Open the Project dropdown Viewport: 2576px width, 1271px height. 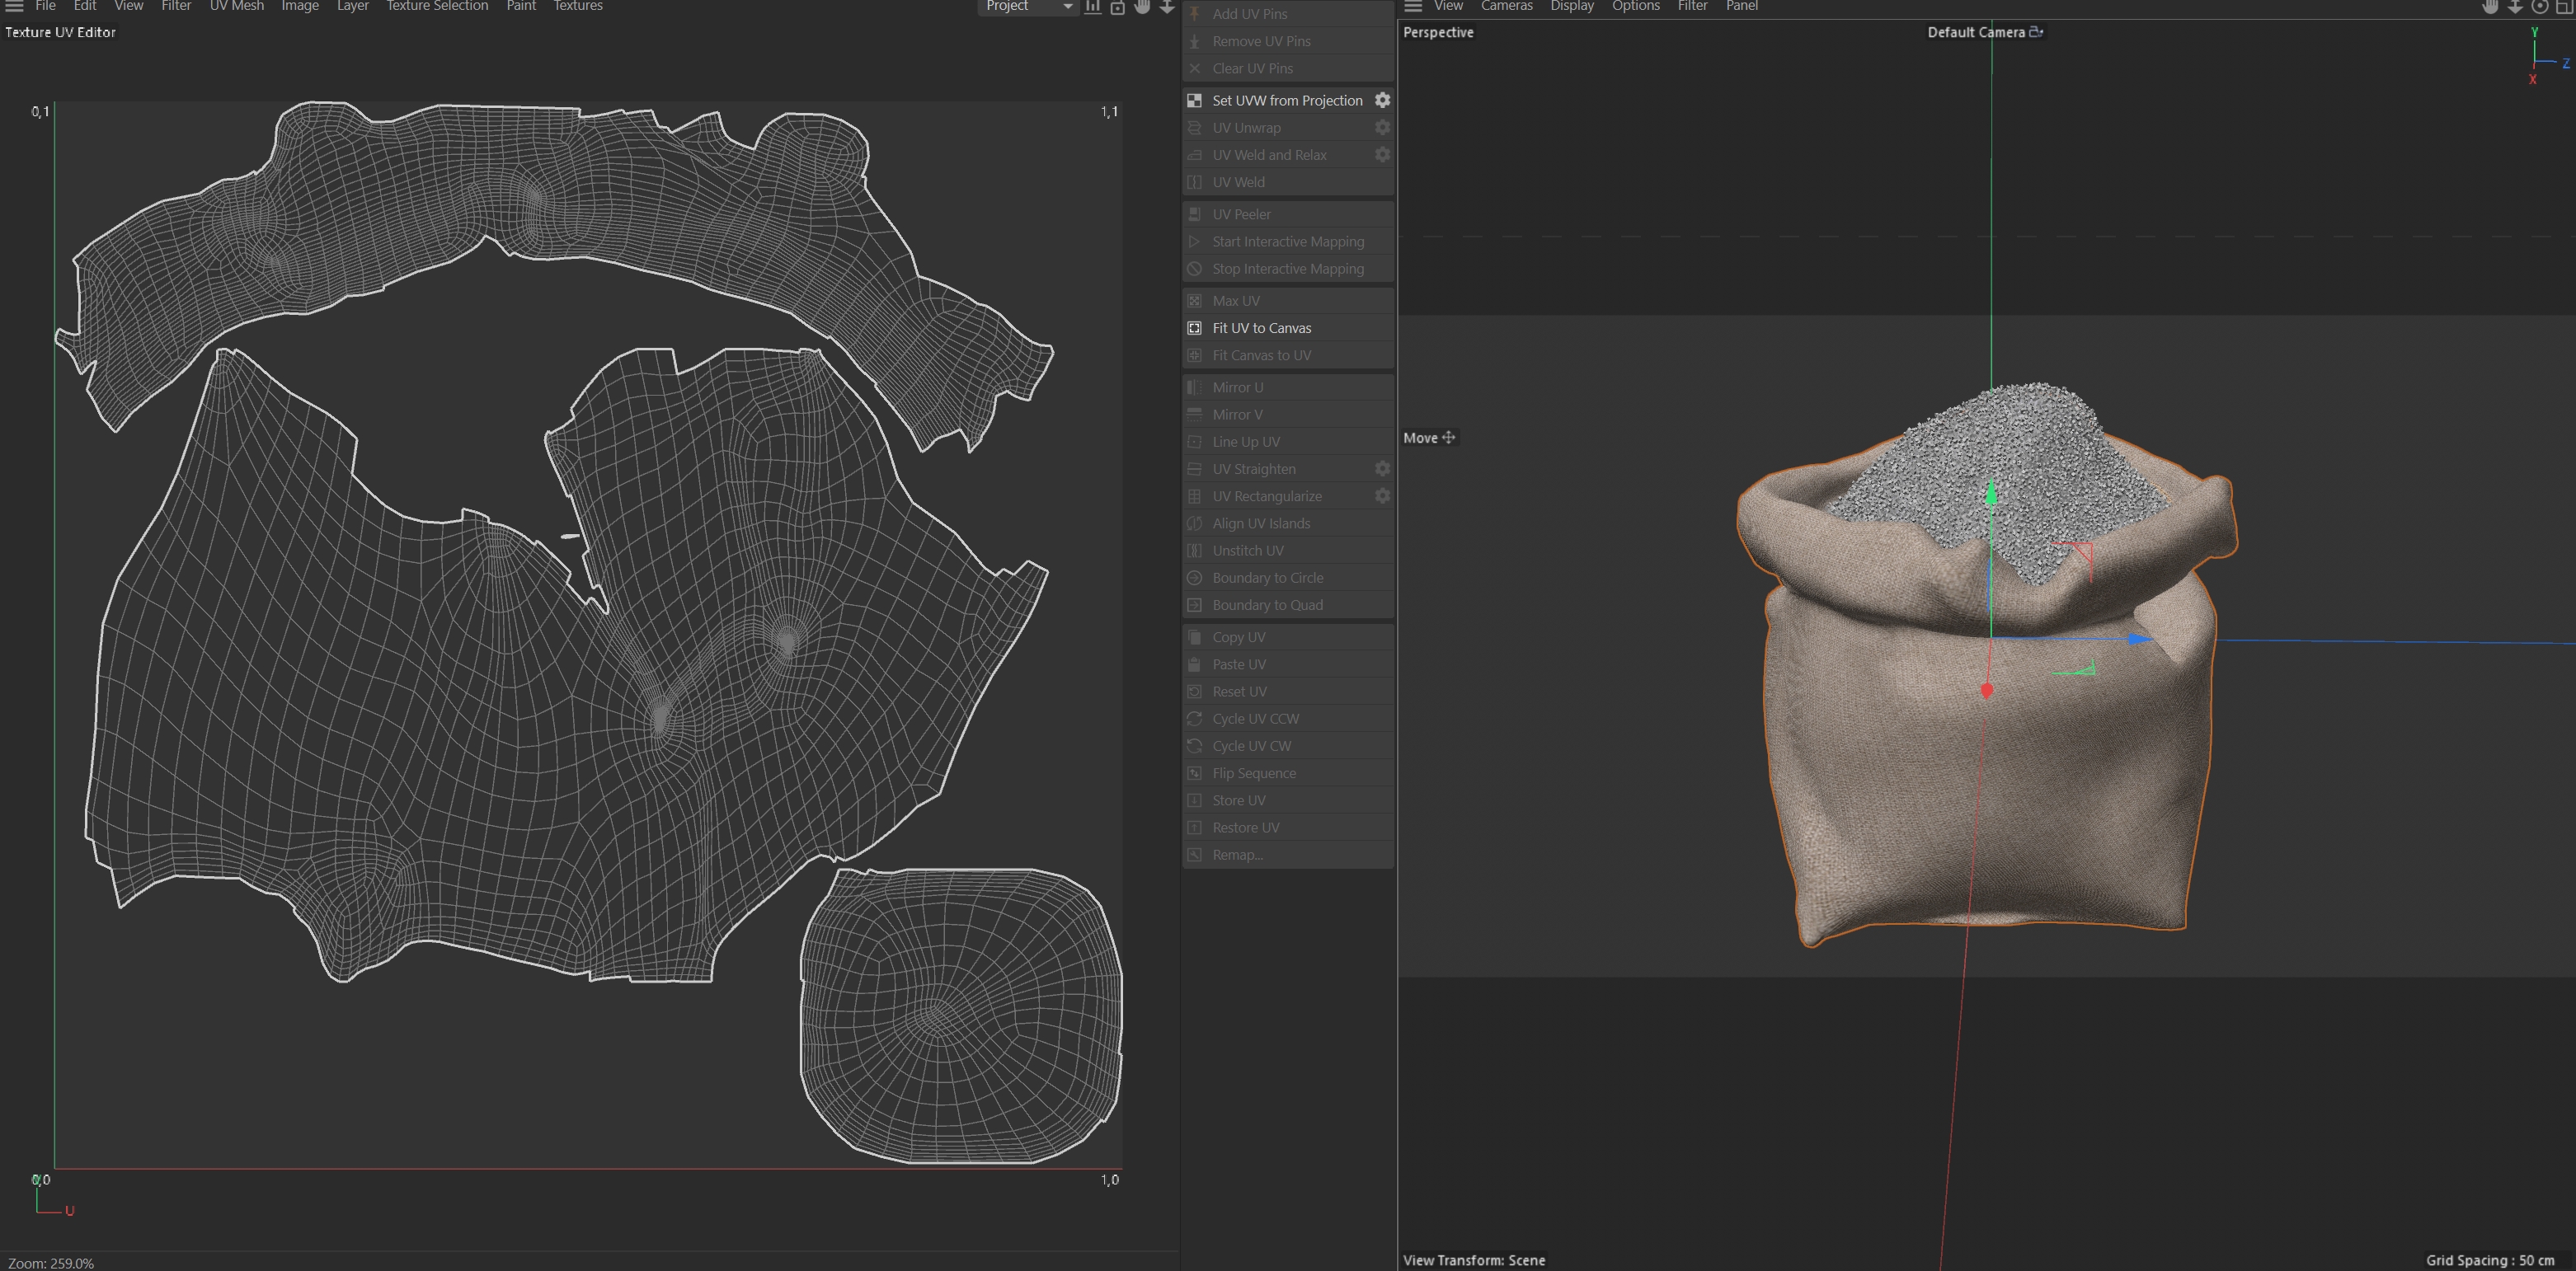tap(1026, 6)
